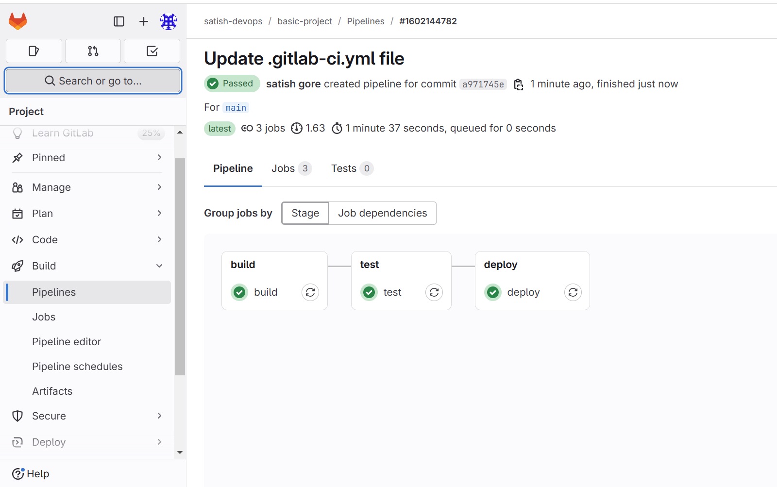The height and width of the screenshot is (487, 777).
Task: Click the GitLab fox logo
Action: tap(18, 21)
